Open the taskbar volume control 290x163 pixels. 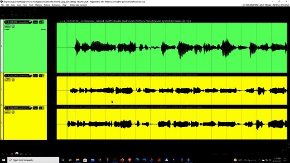[x=270, y=160]
